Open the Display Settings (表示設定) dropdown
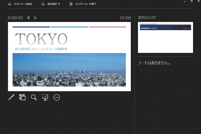This screenshot has width=201, height=134. tap(51, 4)
